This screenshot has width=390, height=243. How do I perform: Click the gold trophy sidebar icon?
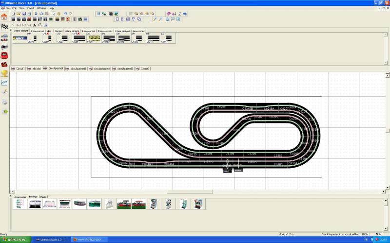tap(4, 73)
